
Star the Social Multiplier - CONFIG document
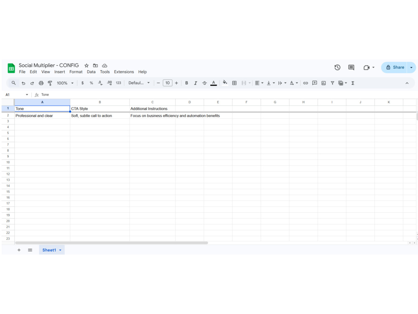pyautogui.click(x=87, y=65)
